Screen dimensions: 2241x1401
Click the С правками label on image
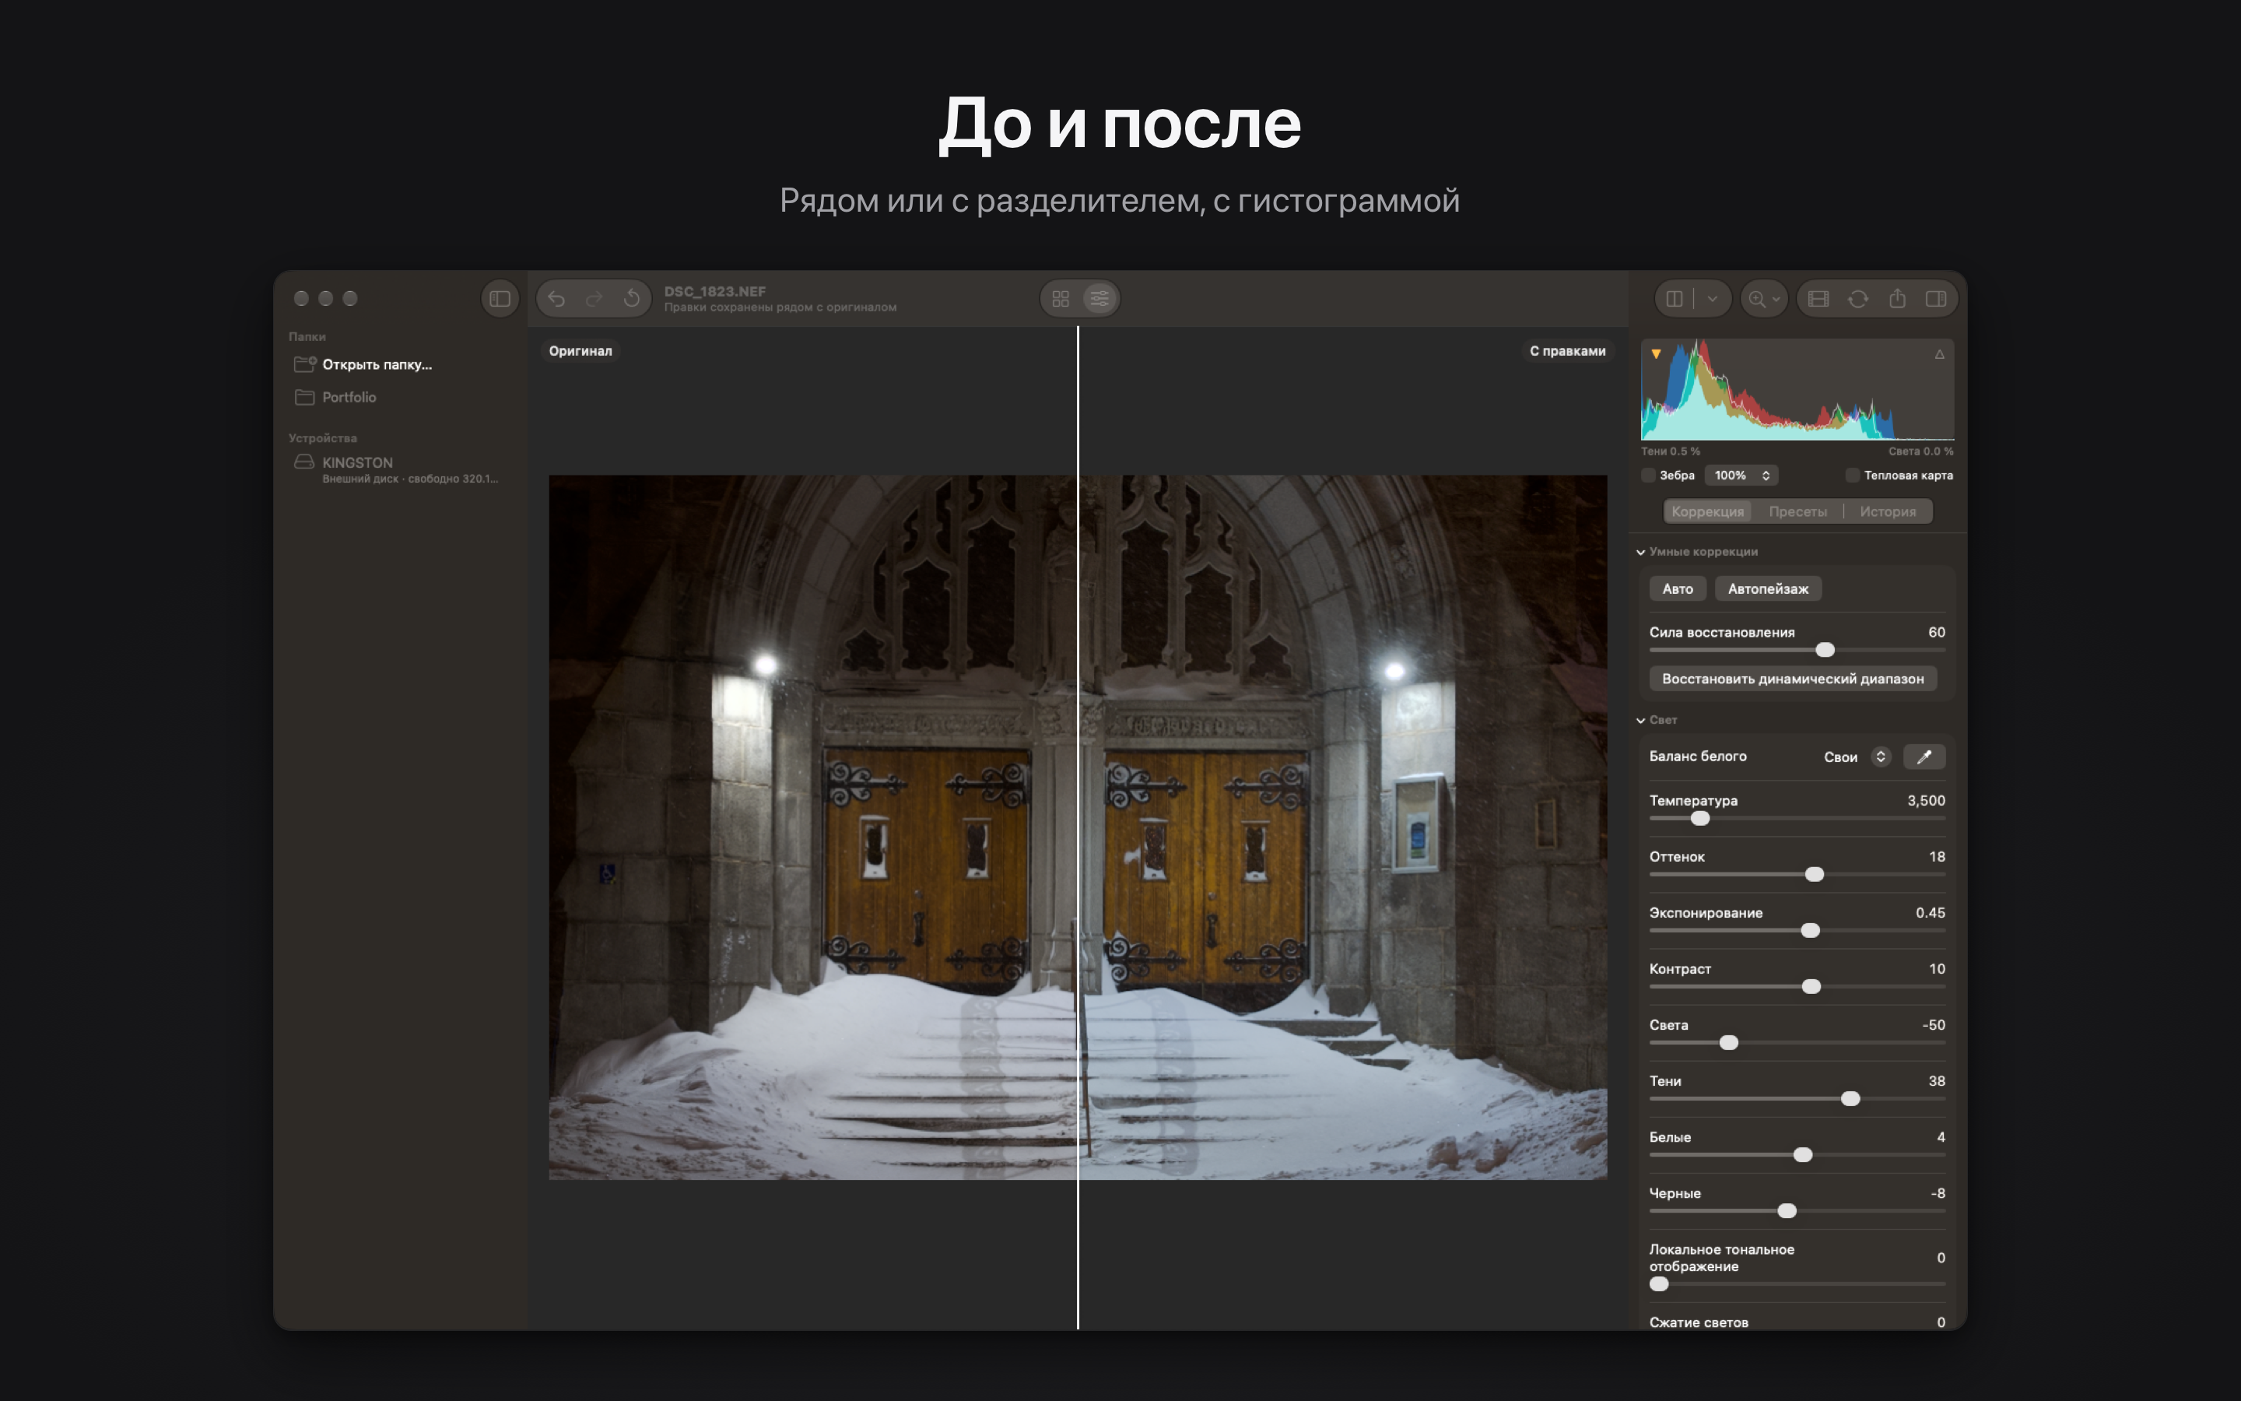[x=1568, y=351]
